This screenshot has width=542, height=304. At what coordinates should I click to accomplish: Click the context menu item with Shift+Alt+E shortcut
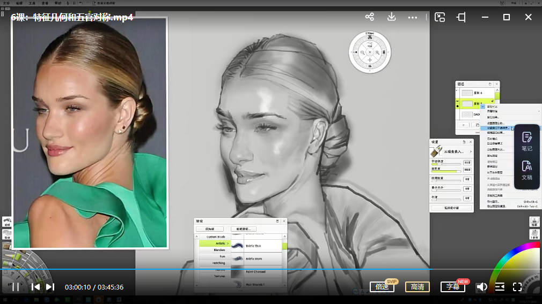(511, 202)
